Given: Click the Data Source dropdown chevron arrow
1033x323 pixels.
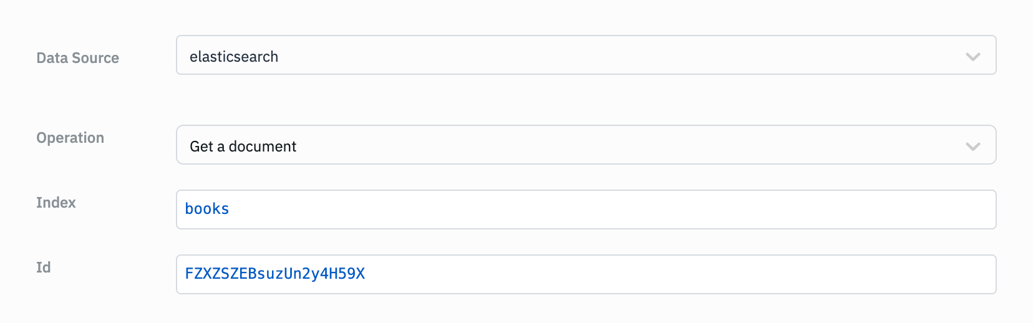Looking at the screenshot, I should point(972,57).
